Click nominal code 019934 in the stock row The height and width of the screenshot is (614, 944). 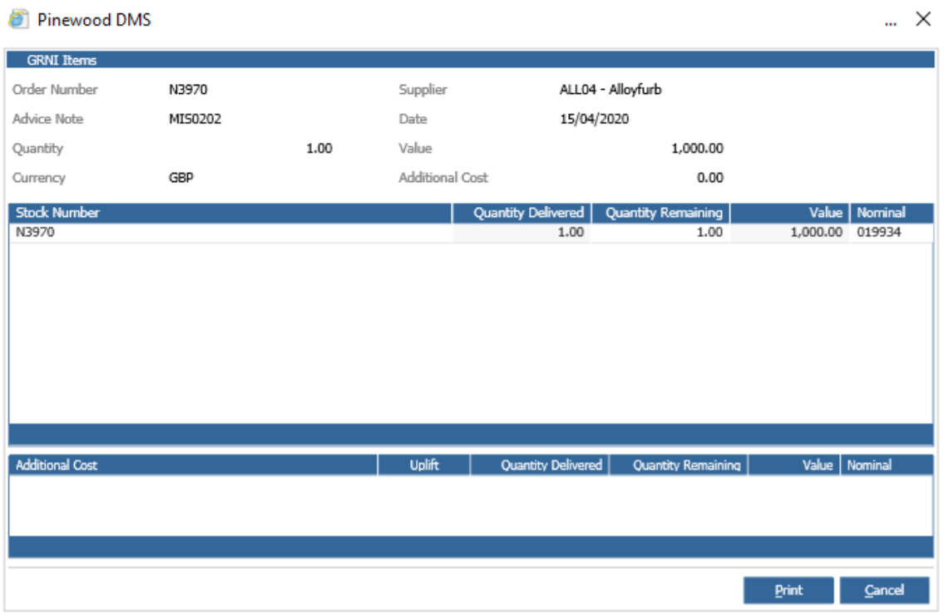tap(879, 232)
